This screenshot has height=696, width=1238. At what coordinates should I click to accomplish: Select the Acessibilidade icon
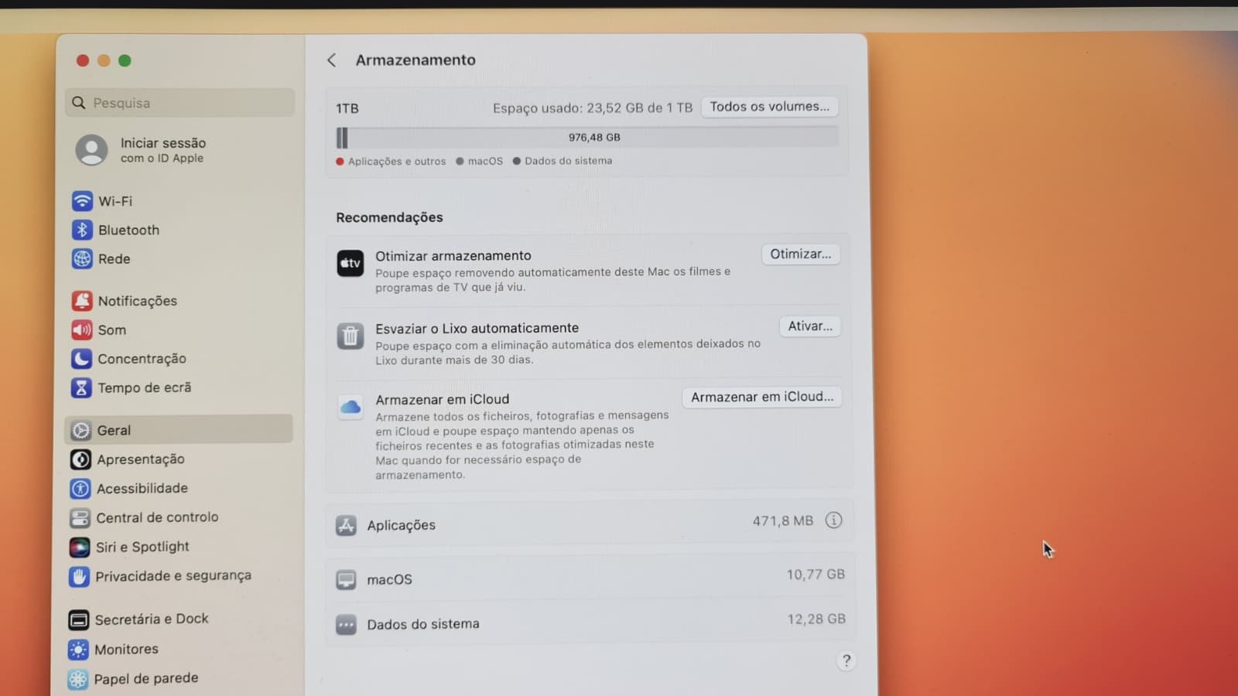pyautogui.click(x=80, y=489)
